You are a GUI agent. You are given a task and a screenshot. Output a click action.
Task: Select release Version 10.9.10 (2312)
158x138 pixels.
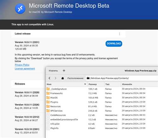click(27, 119)
